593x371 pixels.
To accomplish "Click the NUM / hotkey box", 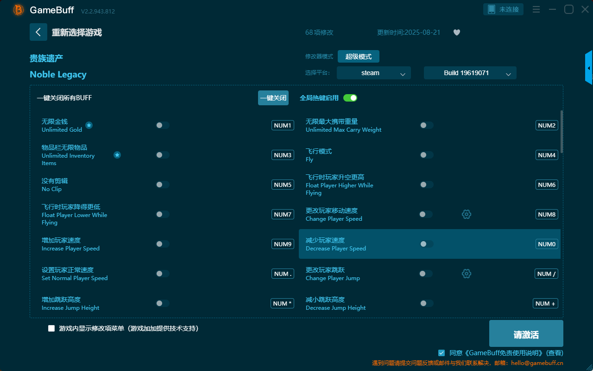I will point(546,274).
